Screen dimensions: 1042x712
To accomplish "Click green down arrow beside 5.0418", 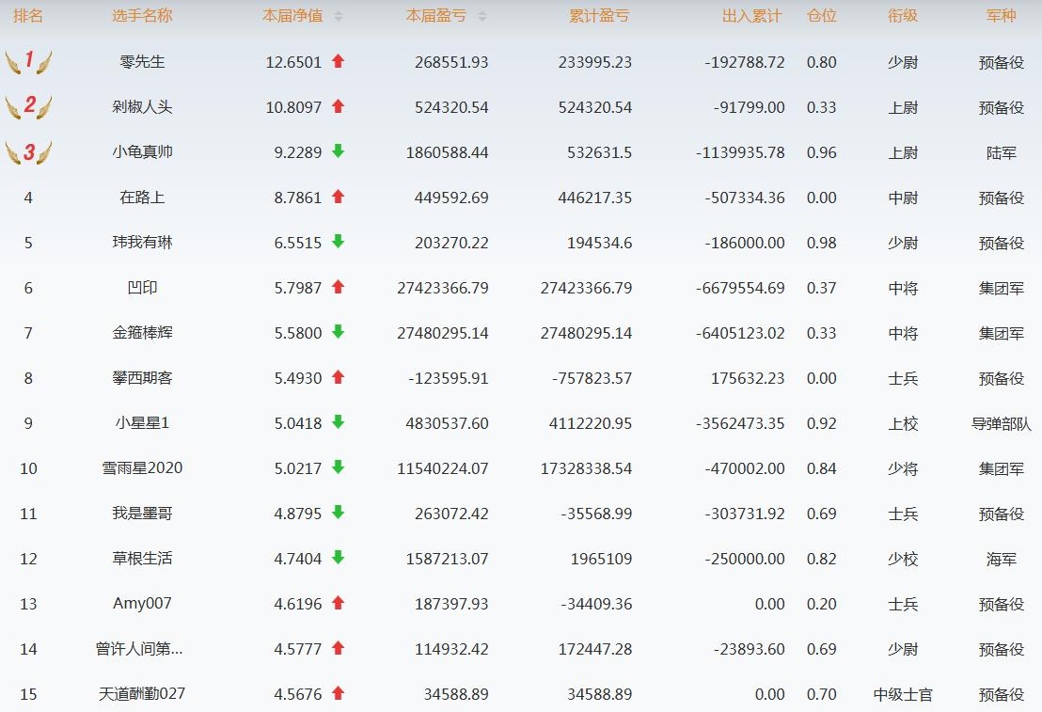I will (x=339, y=423).
